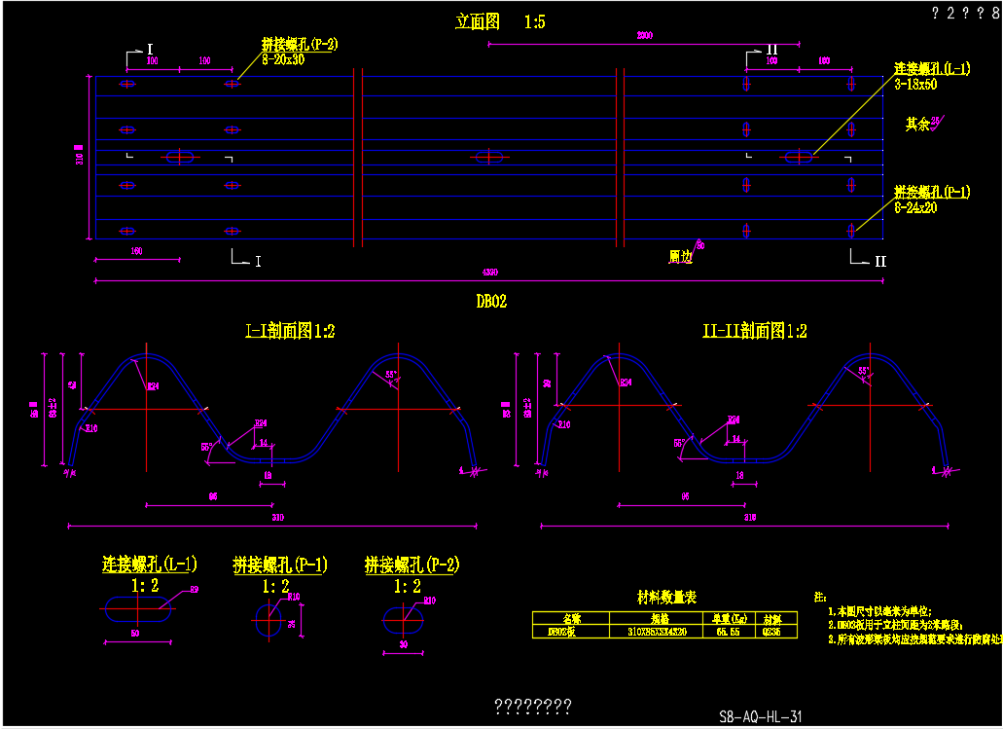Image resolution: width=1003 pixels, height=729 pixels.
Task: Click the '8-24x20' specification text
Action: coord(915,207)
